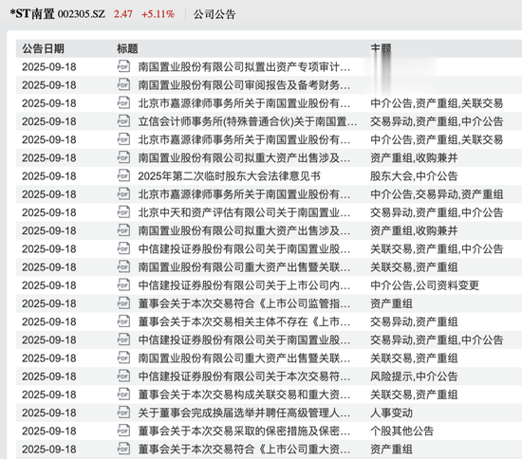
Task: Click PDF icon beside 构成关联交易和重大资 row
Action: pyautogui.click(x=123, y=395)
